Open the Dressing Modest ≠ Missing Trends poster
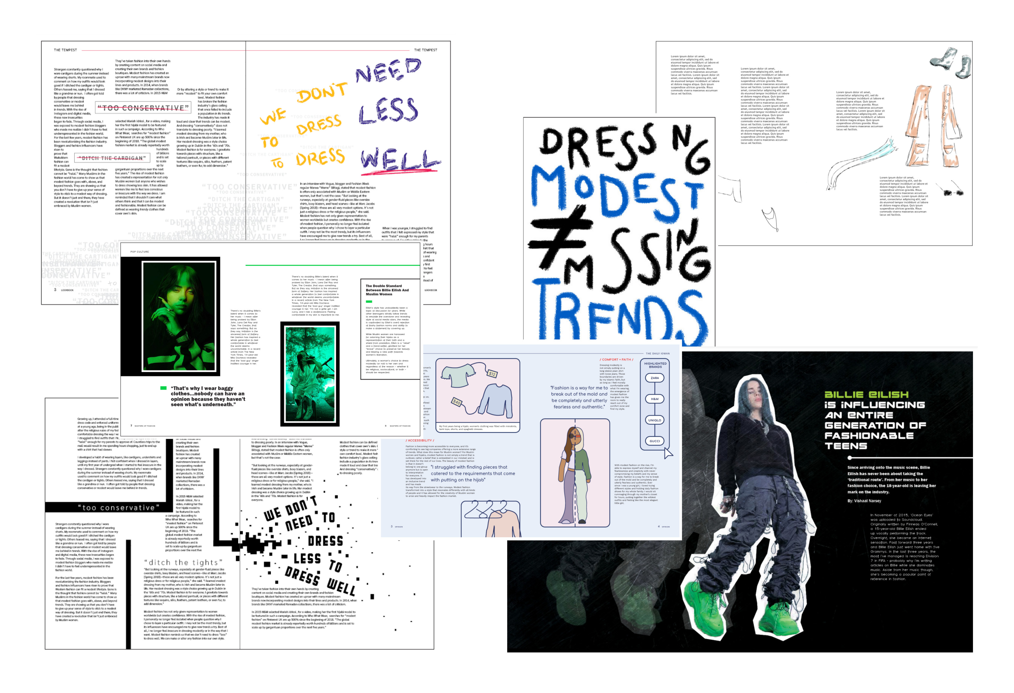Screen dimensions: 1014x693 (x=619, y=231)
